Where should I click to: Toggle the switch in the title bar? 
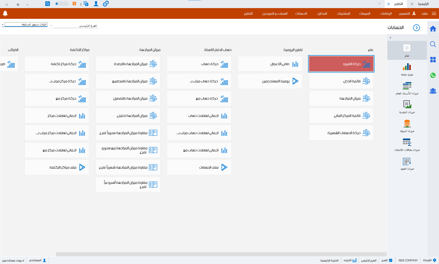pos(61,4)
